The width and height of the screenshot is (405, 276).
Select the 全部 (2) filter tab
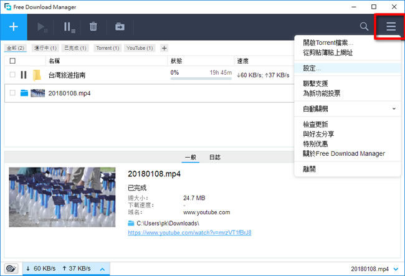pyautogui.click(x=16, y=48)
